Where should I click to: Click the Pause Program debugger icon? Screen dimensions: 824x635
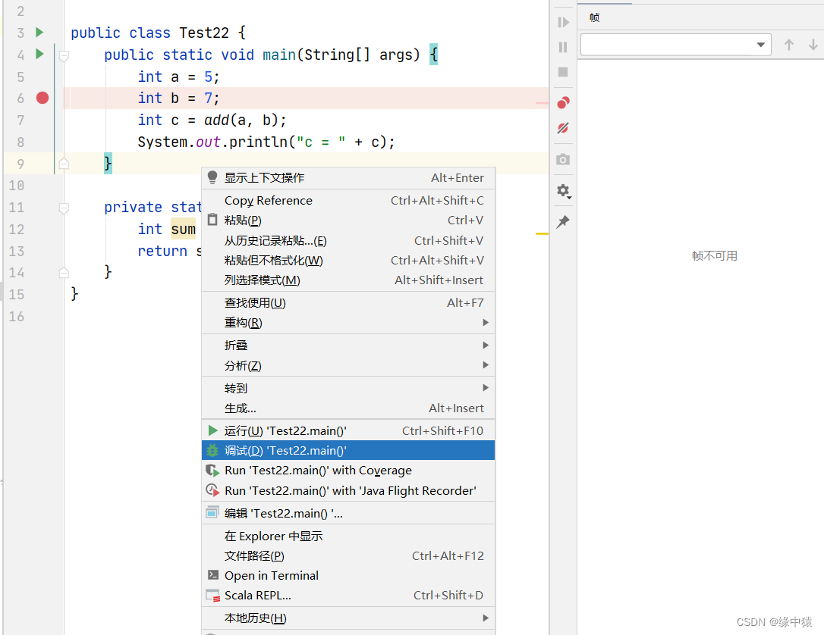[563, 47]
